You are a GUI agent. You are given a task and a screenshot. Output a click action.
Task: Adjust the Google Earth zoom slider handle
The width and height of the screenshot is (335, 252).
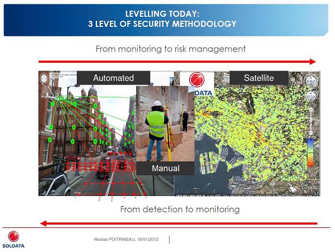tap(311, 121)
